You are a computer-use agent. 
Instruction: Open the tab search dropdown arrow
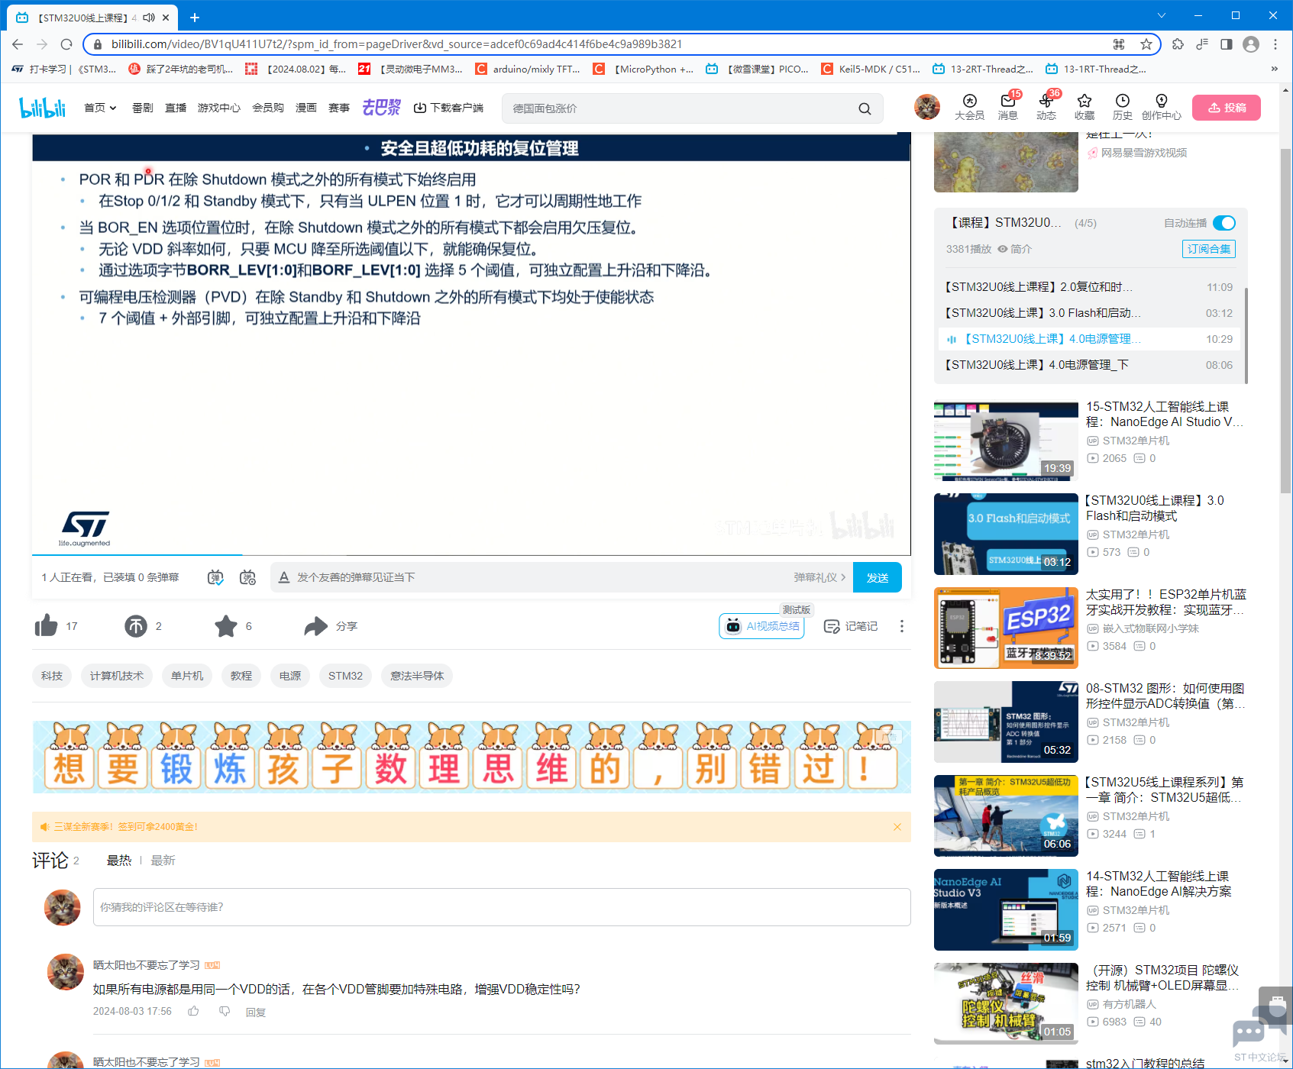click(1162, 15)
